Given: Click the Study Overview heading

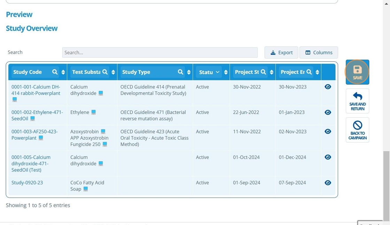Looking at the screenshot, I should (32, 28).
